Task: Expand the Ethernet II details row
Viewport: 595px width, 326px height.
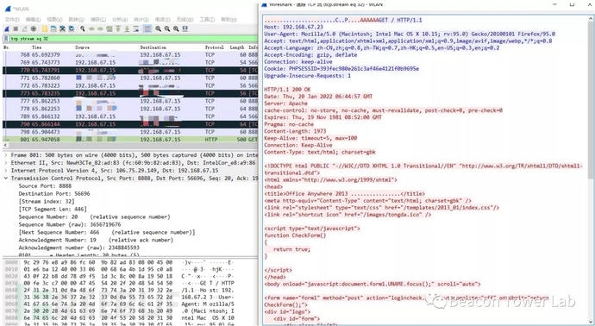Action: click(x=6, y=163)
